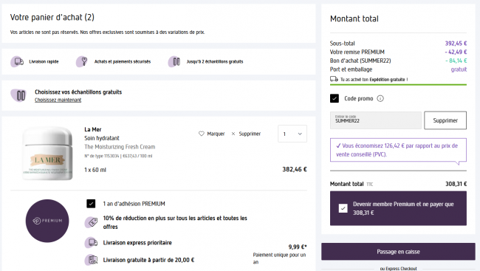Click the truck icon by Expédition gratuite message
480x271 pixels.
334,79
